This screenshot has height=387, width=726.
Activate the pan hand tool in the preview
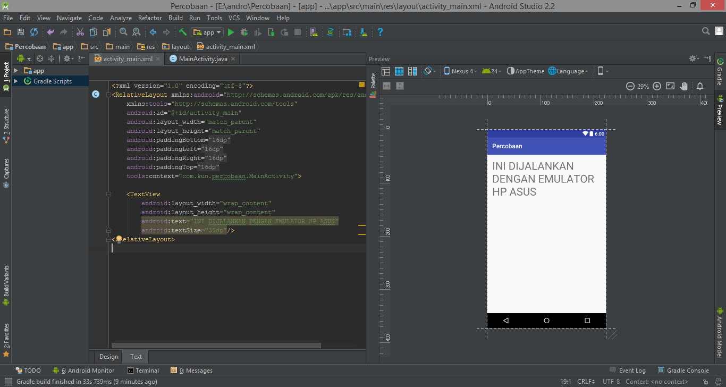684,86
